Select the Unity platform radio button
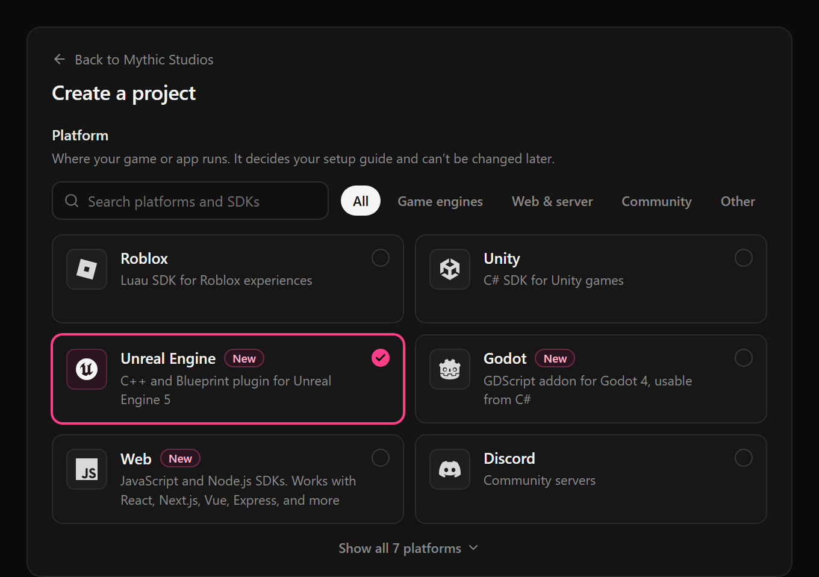Viewport: 819px width, 577px height. tap(744, 258)
